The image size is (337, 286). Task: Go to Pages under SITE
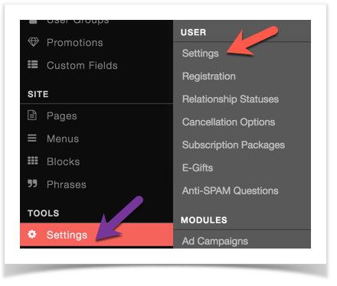tap(62, 116)
